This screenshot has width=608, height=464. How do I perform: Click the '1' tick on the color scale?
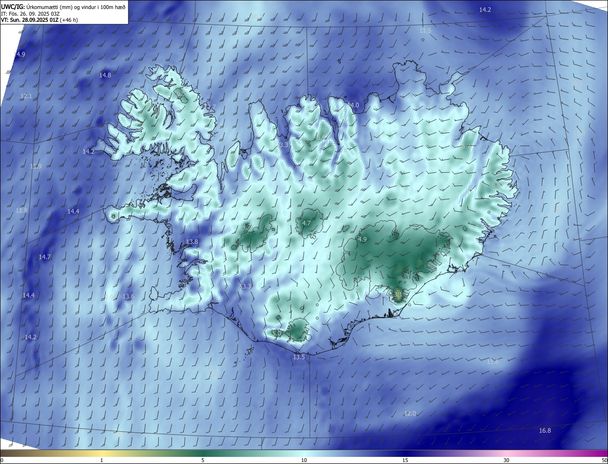[102, 460]
